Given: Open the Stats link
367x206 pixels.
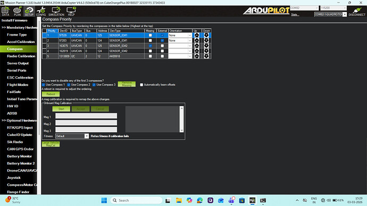Looking at the screenshot, I should click(x=295, y=15).
